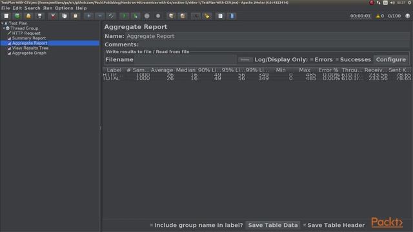Screen dimensions: 413x232
Task: Open the Templates toolbar icon
Action: point(17,16)
